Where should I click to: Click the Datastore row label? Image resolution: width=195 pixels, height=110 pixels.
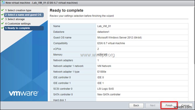pyautogui.click(x=59, y=32)
